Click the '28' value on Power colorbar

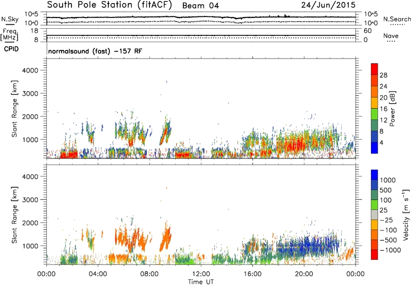click(x=383, y=75)
